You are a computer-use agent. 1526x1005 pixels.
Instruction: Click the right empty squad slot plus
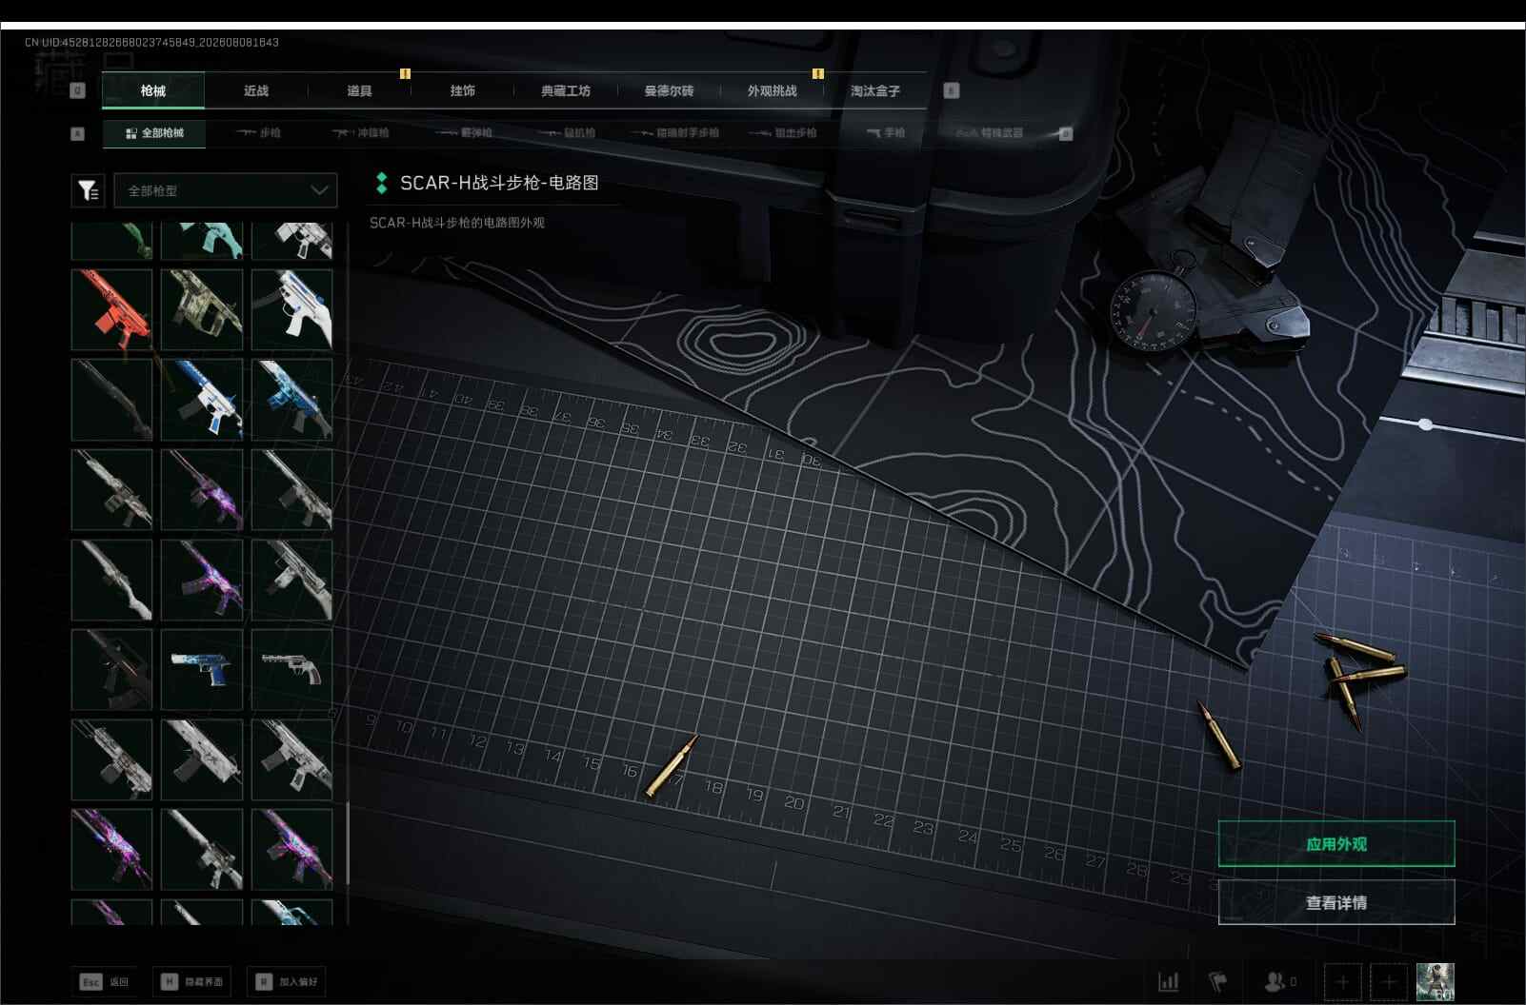tap(1389, 981)
